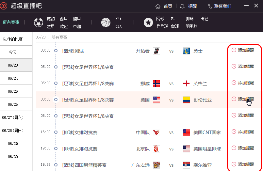Select the 06/26 date tab
The image size is (263, 171).
pos(16,104)
